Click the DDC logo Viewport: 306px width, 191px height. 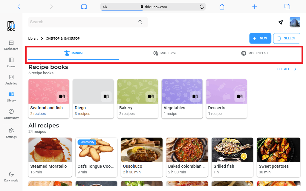(x=11, y=26)
